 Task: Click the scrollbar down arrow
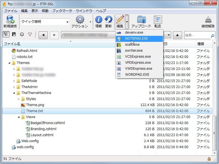tap(215, 153)
